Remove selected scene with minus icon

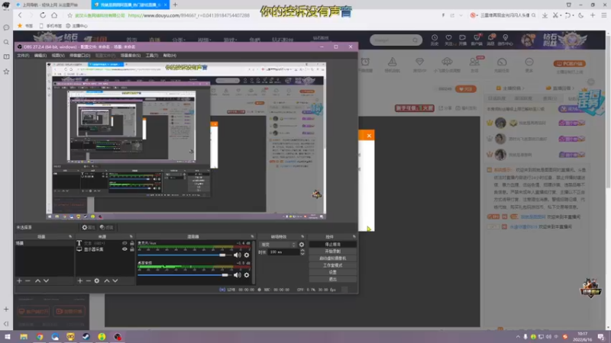pyautogui.click(x=27, y=280)
